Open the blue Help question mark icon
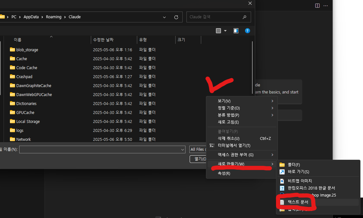The width and height of the screenshot is (363, 218). coord(247,31)
